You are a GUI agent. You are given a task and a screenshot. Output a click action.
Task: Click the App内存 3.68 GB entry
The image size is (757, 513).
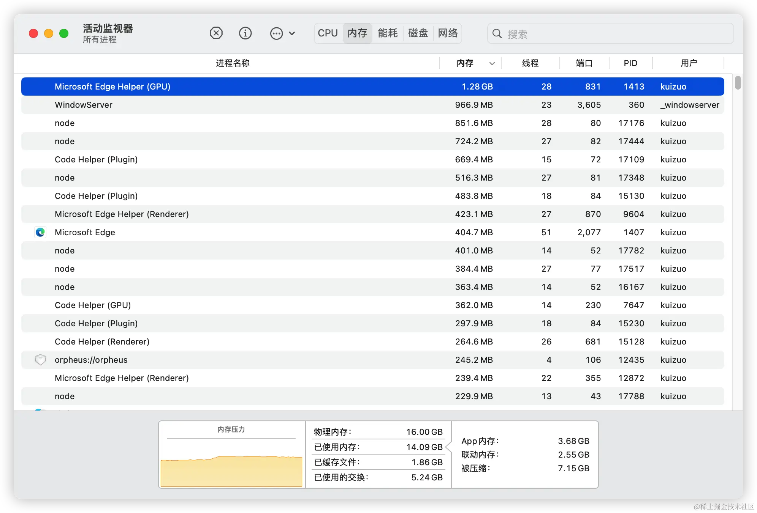click(525, 441)
